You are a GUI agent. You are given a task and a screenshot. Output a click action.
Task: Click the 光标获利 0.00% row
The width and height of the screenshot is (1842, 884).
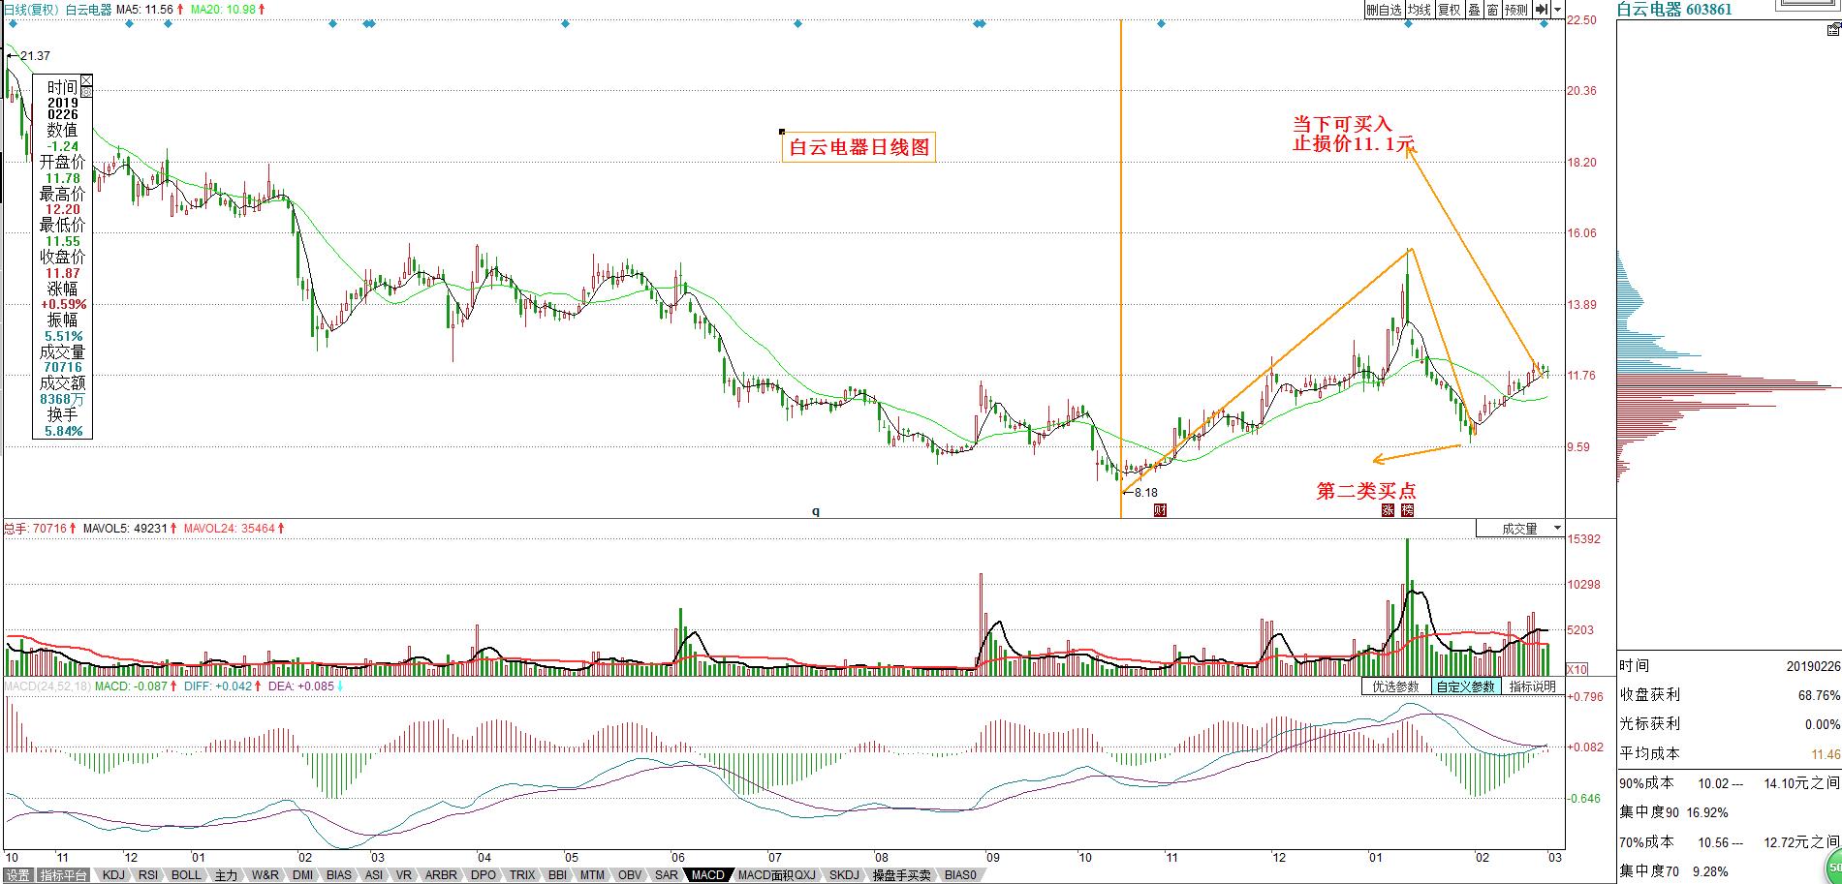tap(1730, 724)
